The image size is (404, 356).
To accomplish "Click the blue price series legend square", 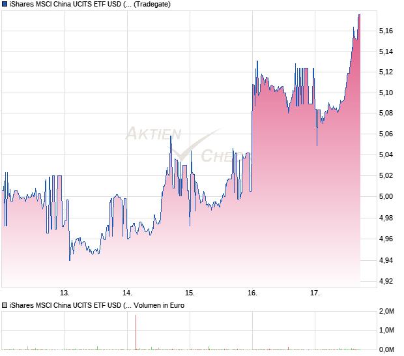I will [x=5, y=4].
